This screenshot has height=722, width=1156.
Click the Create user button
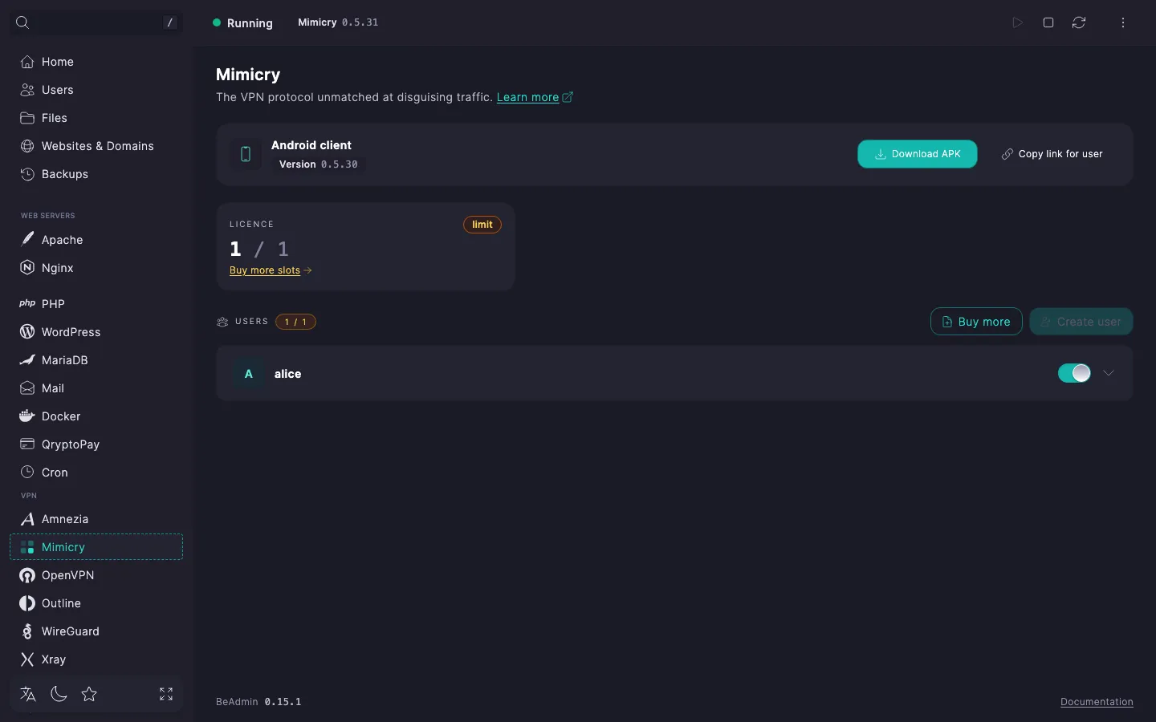pos(1081,322)
